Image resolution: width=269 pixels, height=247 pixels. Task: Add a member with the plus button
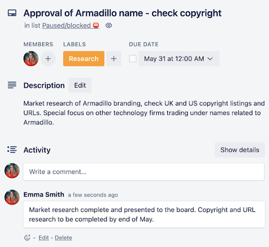[48, 59]
